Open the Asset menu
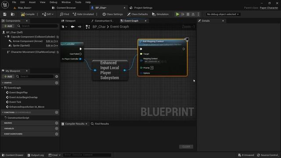Viewport: 281px width, 158px height. point(32,2)
